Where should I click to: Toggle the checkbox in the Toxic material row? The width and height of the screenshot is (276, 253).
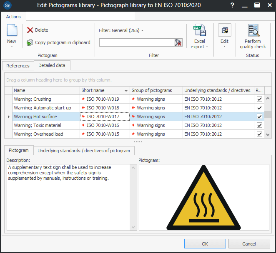click(259, 125)
